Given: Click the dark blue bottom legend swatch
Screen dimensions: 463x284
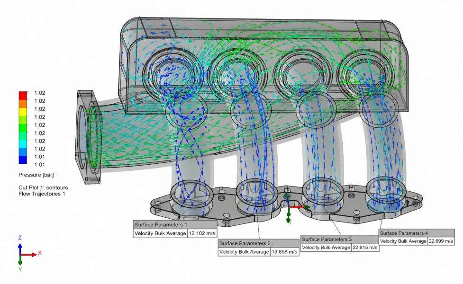Looking at the screenshot, I should 23,160.
